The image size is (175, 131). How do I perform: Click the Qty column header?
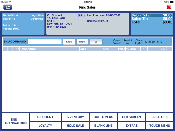[x=104, y=49]
